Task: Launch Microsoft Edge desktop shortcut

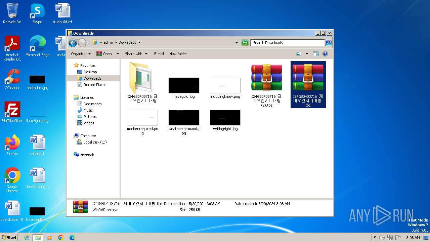Action: coord(37,46)
